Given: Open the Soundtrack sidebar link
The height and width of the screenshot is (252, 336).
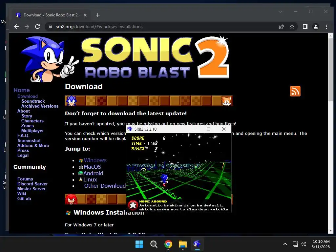Looking at the screenshot, I should point(33,101).
